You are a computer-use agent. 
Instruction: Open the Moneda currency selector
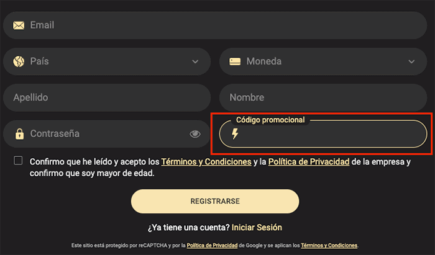coord(323,61)
